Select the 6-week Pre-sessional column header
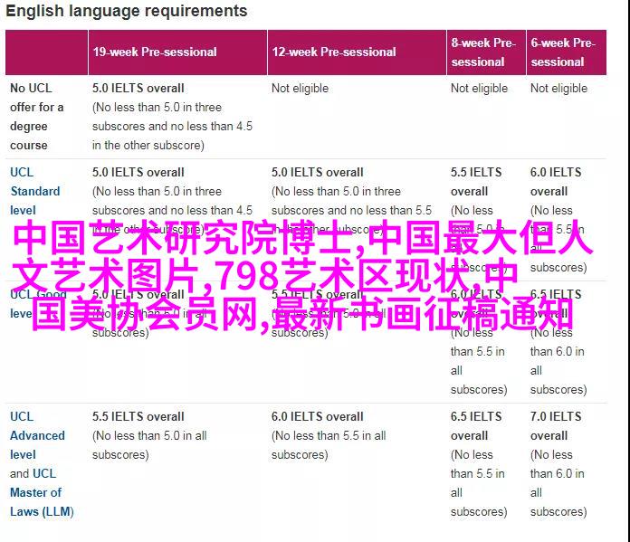This screenshot has width=630, height=542. pos(567,52)
